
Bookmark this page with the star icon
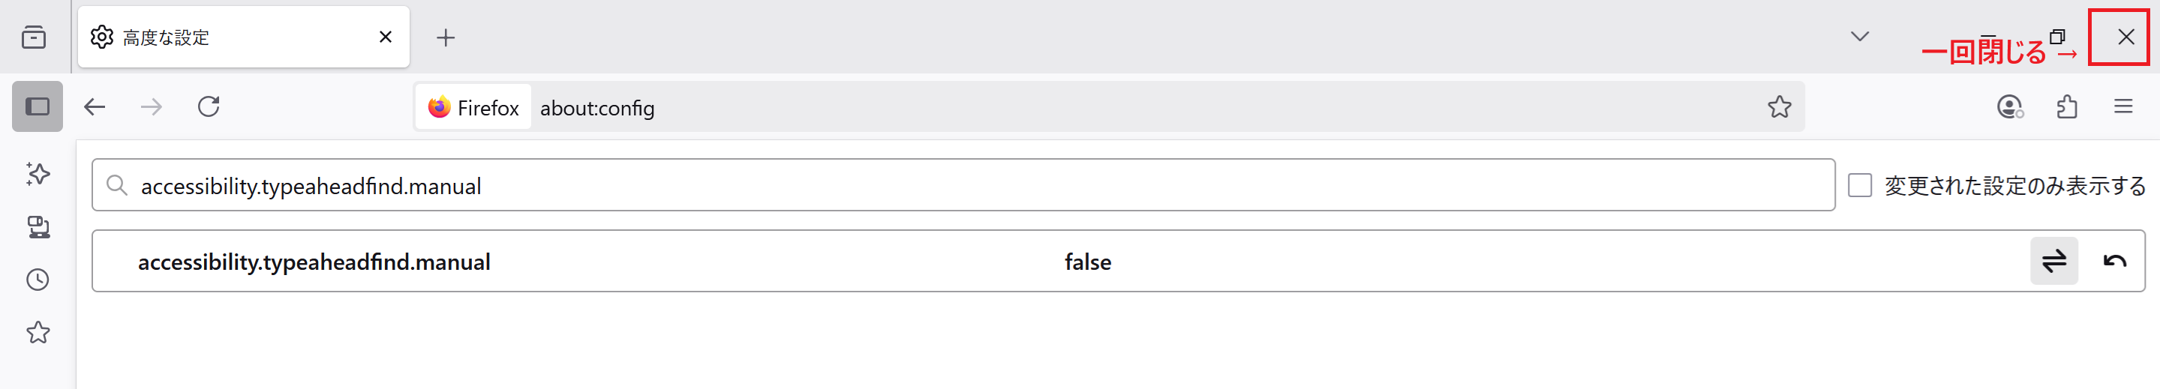[1780, 106]
